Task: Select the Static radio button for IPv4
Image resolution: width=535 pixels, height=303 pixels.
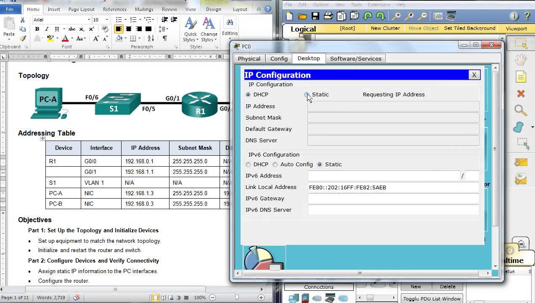Action: (x=307, y=95)
